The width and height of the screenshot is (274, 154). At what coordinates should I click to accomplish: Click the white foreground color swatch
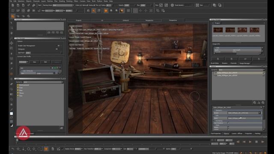click(x=12, y=114)
